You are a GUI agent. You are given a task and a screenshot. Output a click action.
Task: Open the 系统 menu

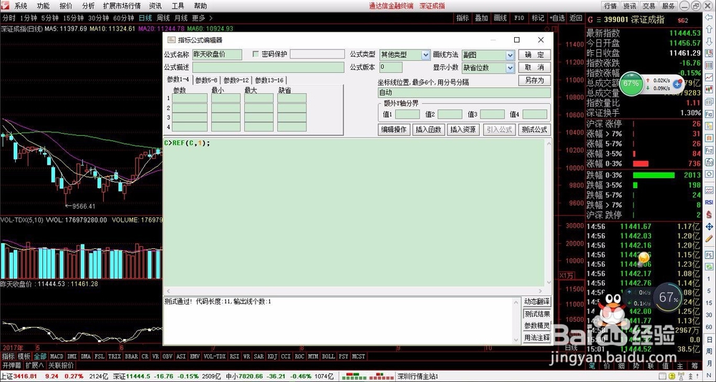click(21, 6)
